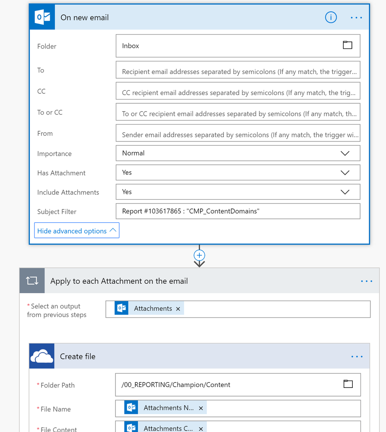Expand the Include Attachments dropdown

[345, 192]
